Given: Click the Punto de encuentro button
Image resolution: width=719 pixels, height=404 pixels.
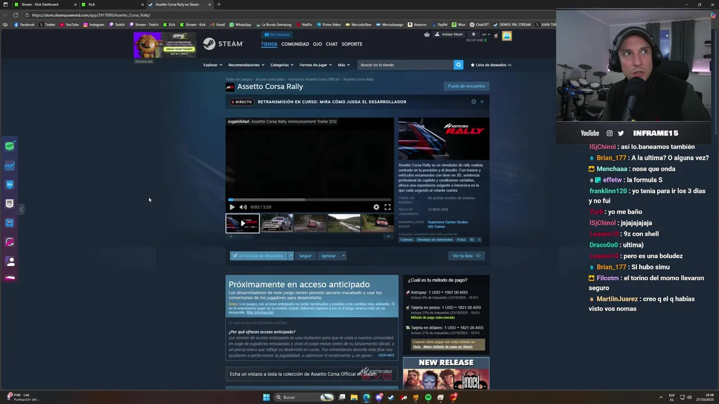Looking at the screenshot, I should coord(466,86).
